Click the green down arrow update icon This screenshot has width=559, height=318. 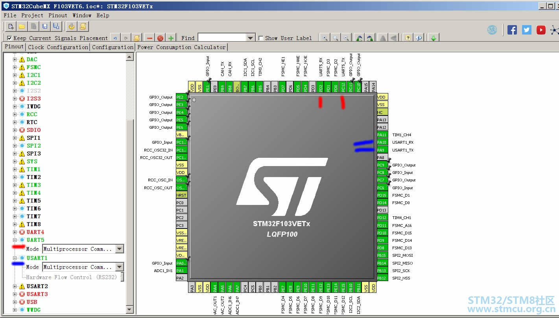[433, 38]
